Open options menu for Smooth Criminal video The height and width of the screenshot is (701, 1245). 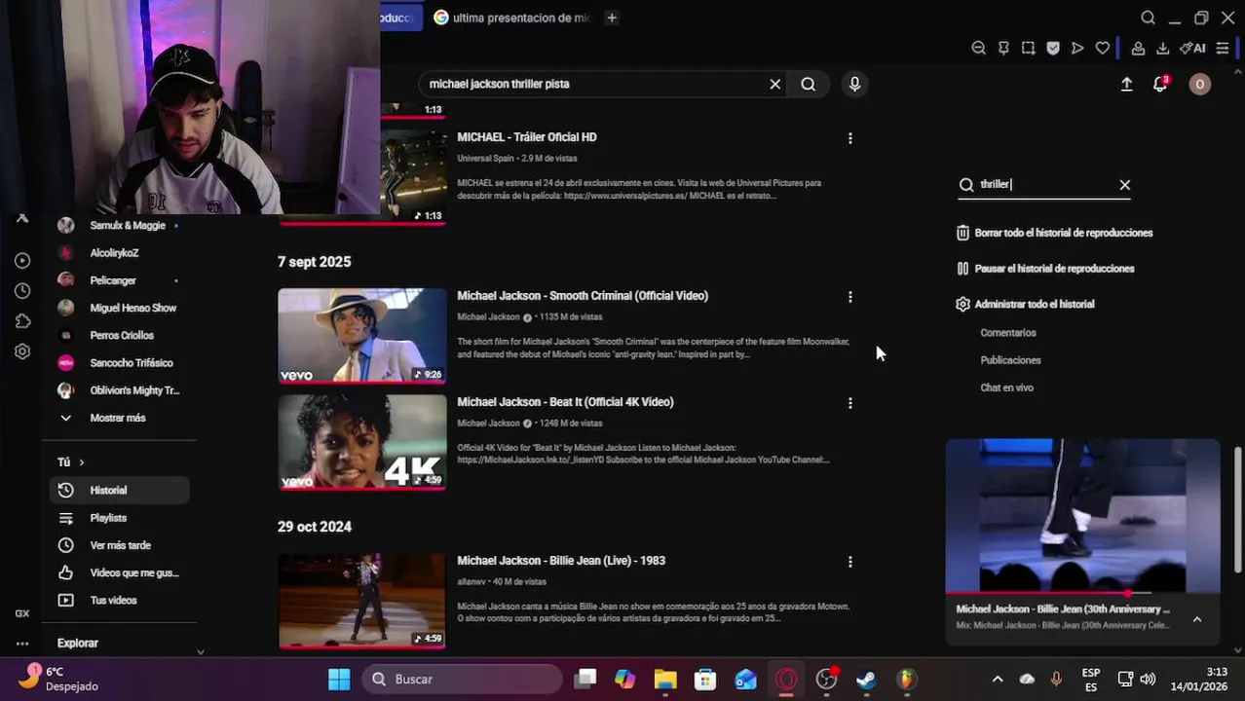pos(850,297)
